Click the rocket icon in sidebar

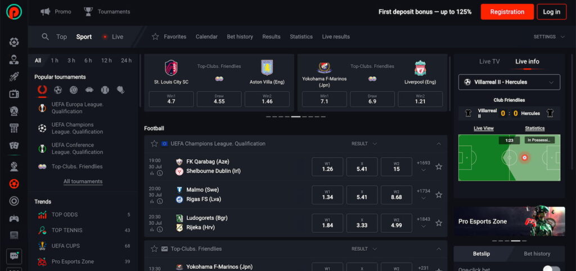click(x=14, y=77)
